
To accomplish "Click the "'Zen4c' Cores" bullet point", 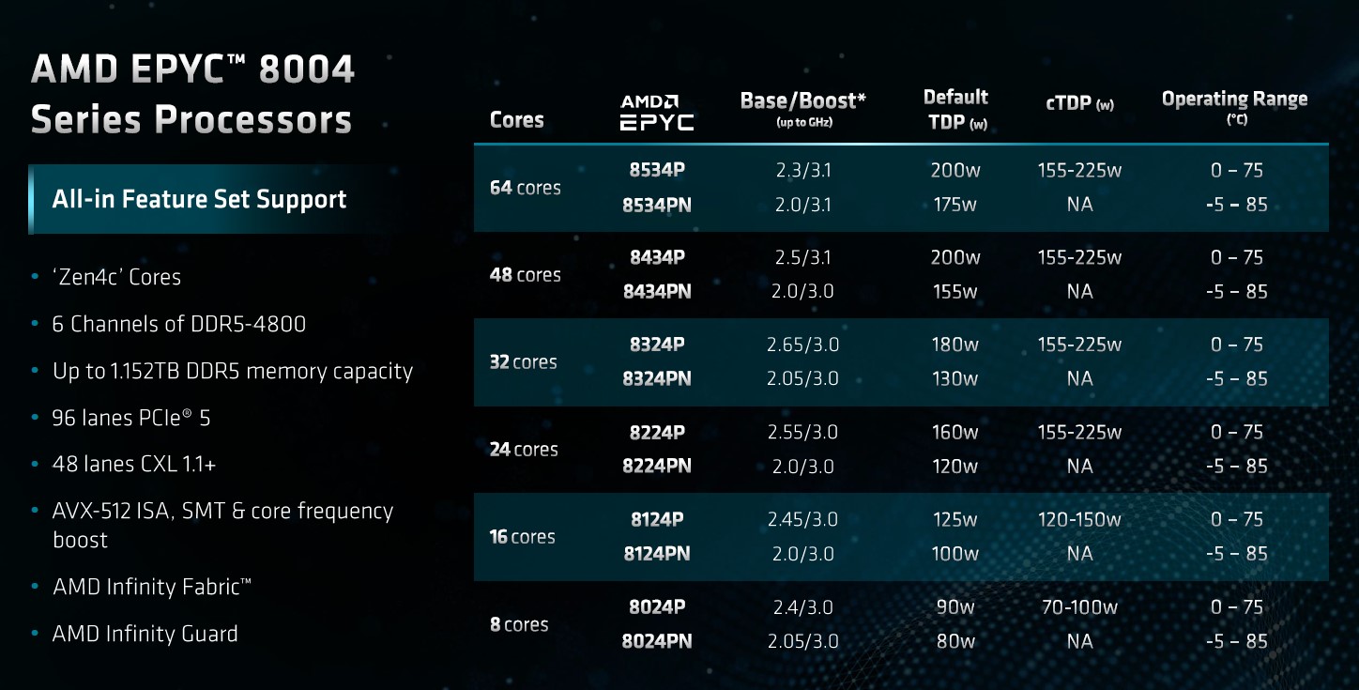I will [x=117, y=277].
